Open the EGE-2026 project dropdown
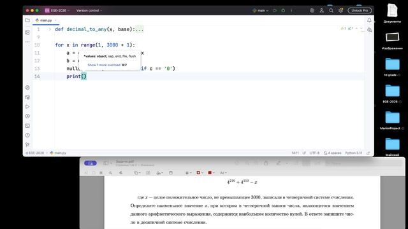Screen dimensions: 408x229 57,11
